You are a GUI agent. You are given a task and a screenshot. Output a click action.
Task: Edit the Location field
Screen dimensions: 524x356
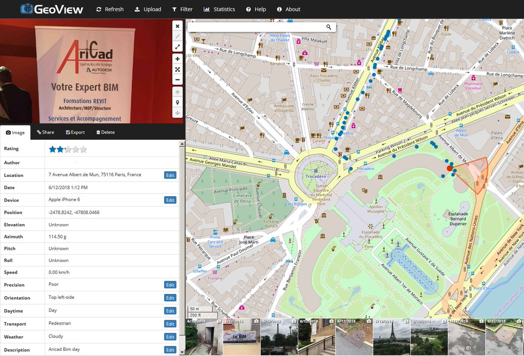[170, 175]
